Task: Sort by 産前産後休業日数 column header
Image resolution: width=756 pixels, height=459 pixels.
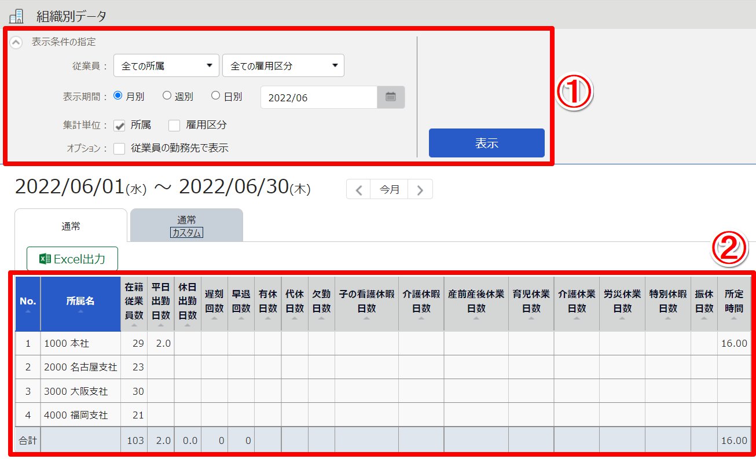Action: click(476, 304)
